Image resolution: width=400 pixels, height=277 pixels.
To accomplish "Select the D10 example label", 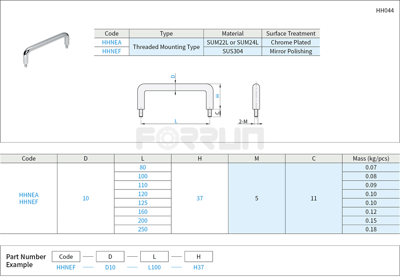I will tap(110, 267).
